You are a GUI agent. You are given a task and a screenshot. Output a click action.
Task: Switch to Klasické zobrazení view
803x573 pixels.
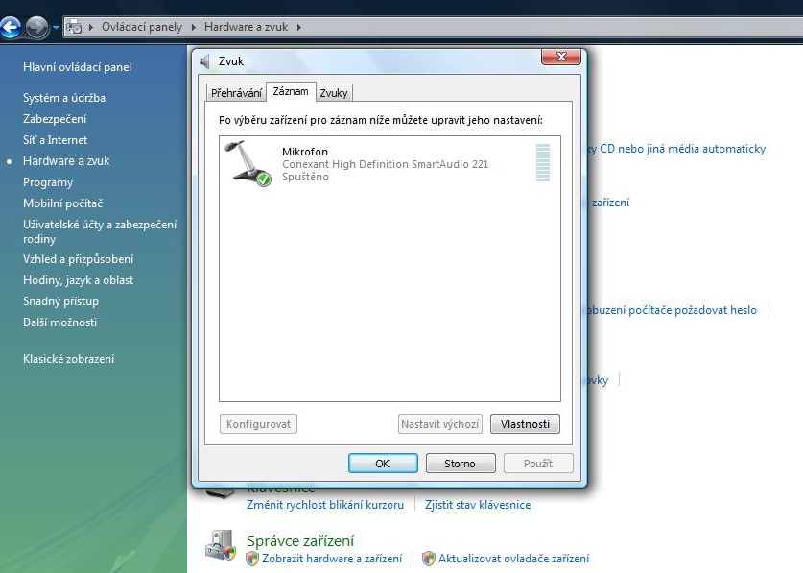tap(68, 359)
